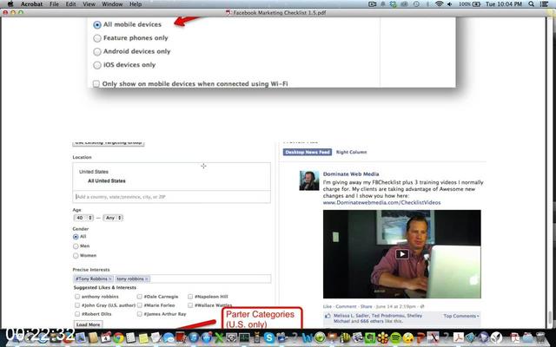The width and height of the screenshot is (556, 347).
Task: Click the volume speaker icon
Action: (450, 3)
